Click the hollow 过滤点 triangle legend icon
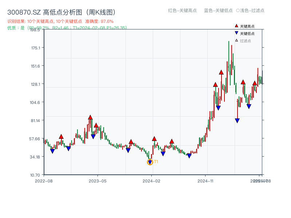 (x=236, y=40)
